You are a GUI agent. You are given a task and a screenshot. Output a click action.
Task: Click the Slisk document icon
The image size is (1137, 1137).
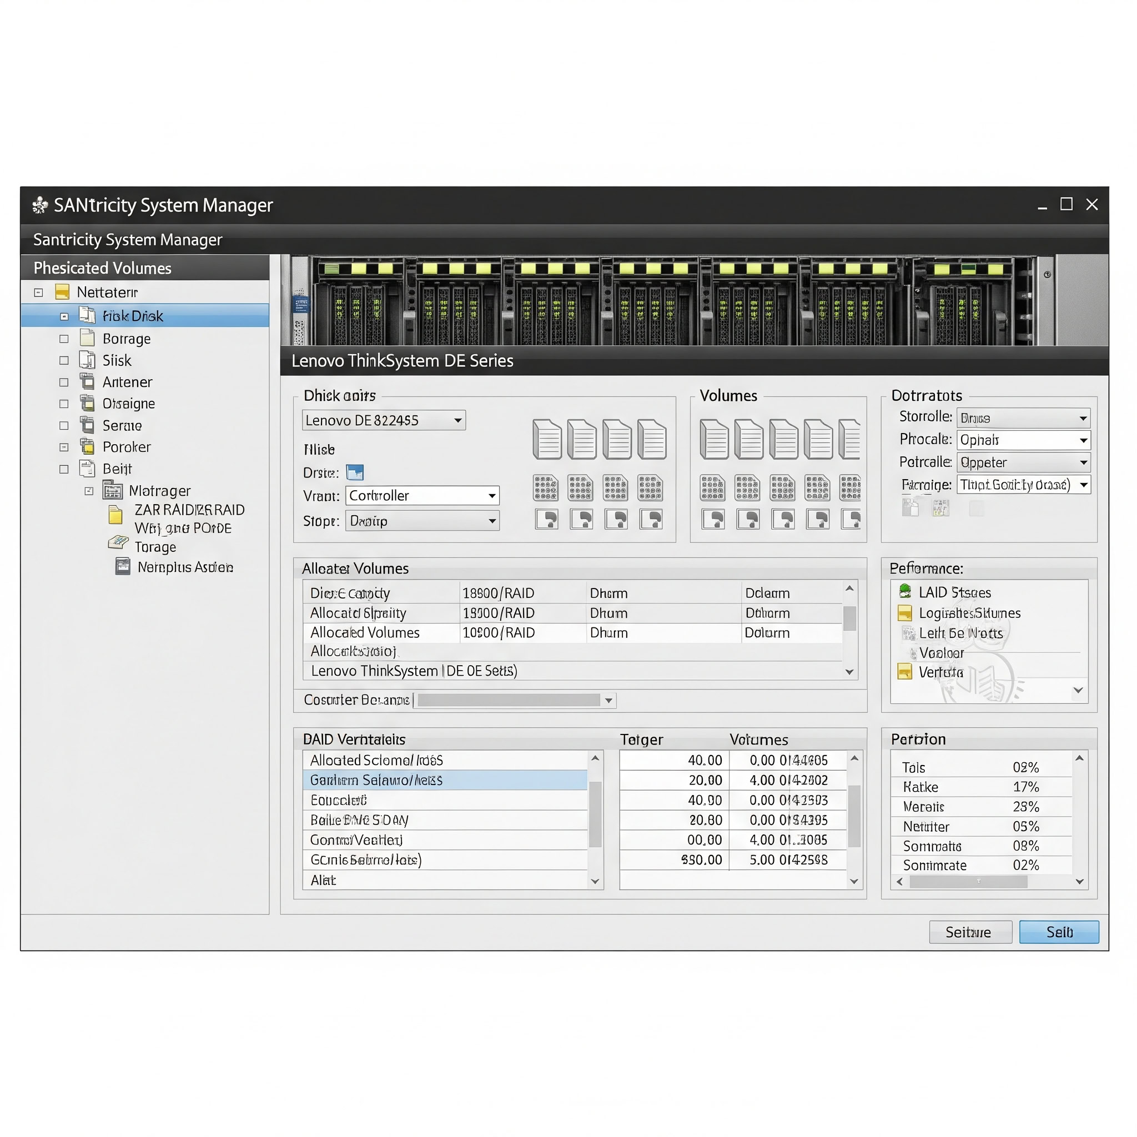click(x=87, y=360)
